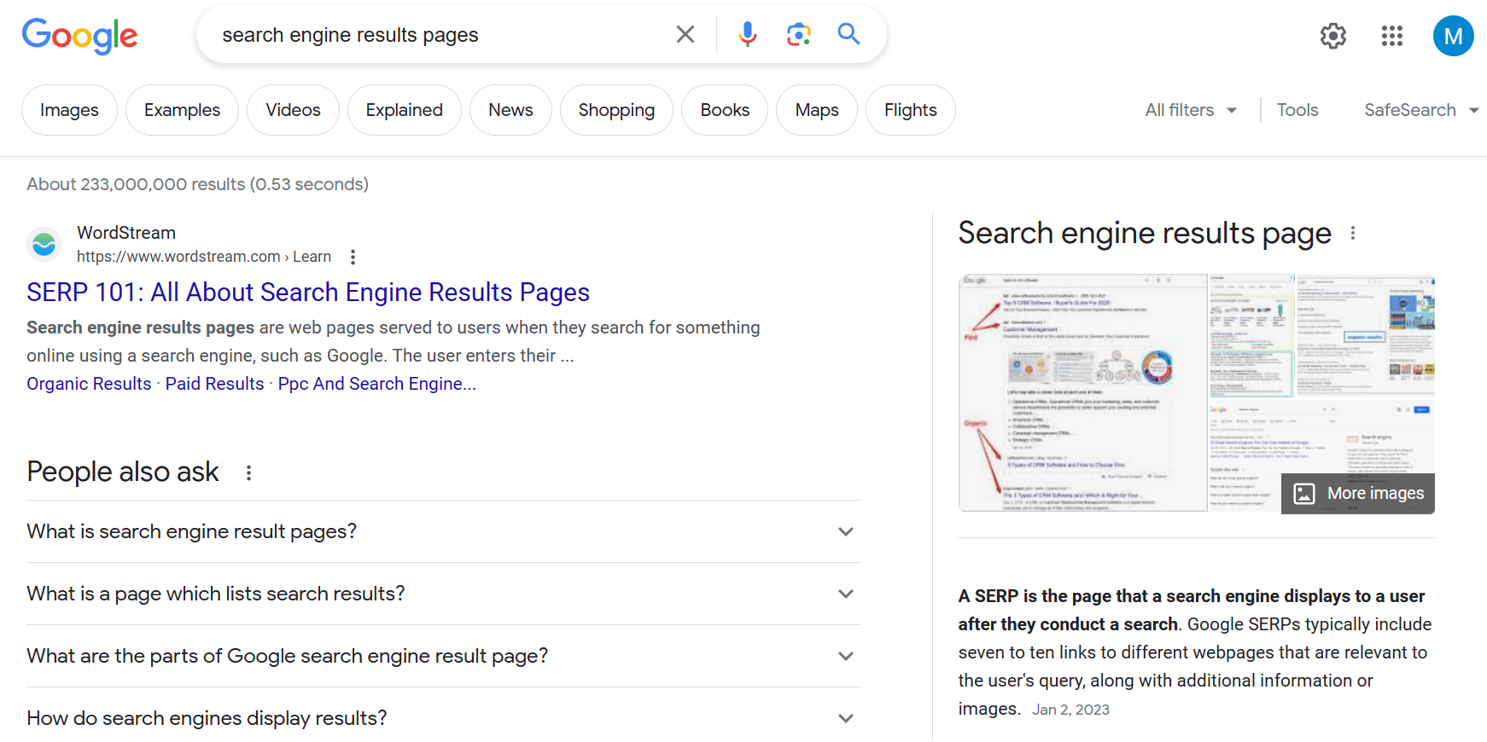Start voice search with microphone icon
The height and width of the screenshot is (742, 1487).
click(x=748, y=34)
